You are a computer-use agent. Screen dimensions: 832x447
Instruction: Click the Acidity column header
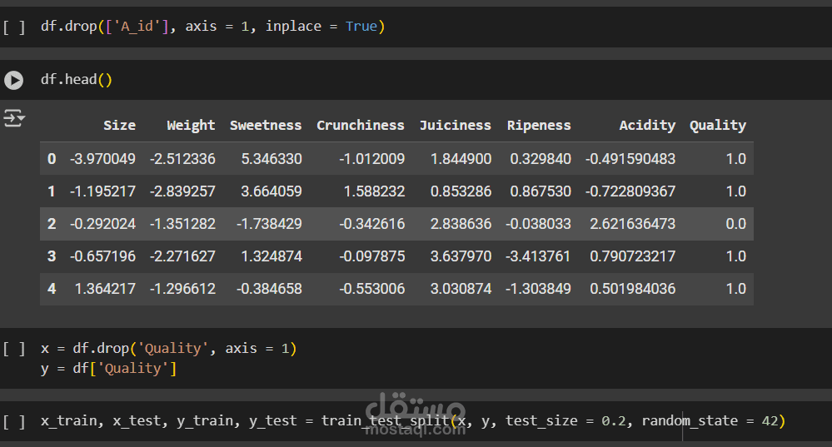tap(647, 125)
